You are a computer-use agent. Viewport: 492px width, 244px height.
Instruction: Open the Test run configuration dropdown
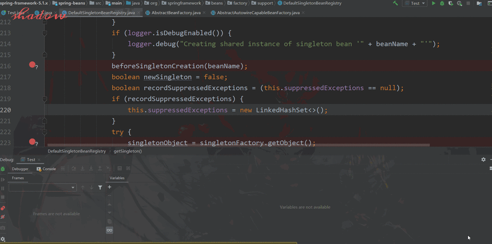coord(415,3)
